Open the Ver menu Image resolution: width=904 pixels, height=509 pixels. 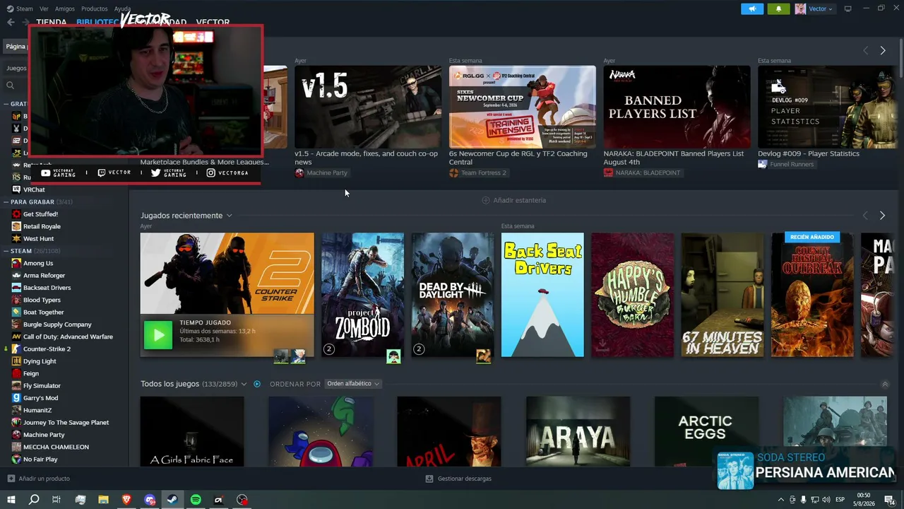tap(44, 8)
